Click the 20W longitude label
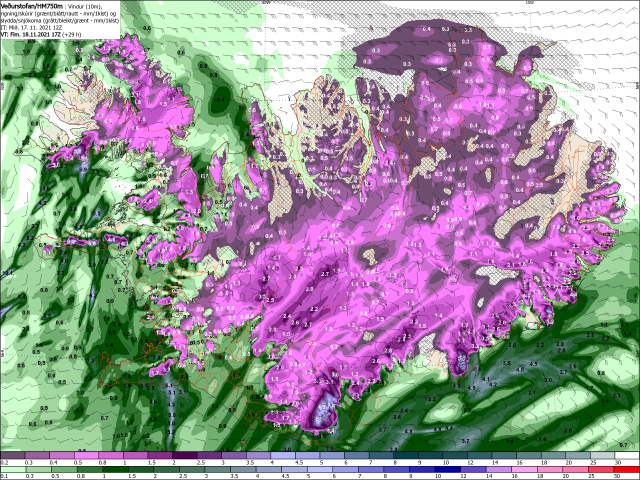Viewport: 640px width, 480px height. click(x=266, y=2)
